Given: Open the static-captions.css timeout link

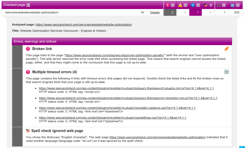Looking at the screenshot, I should pos(117,108).
